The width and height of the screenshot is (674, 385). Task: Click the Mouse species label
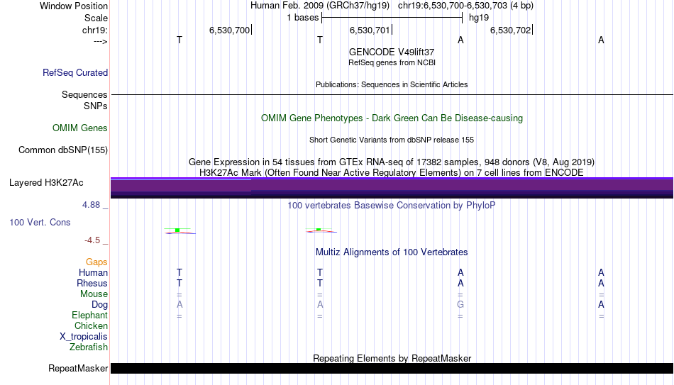pyautogui.click(x=94, y=294)
